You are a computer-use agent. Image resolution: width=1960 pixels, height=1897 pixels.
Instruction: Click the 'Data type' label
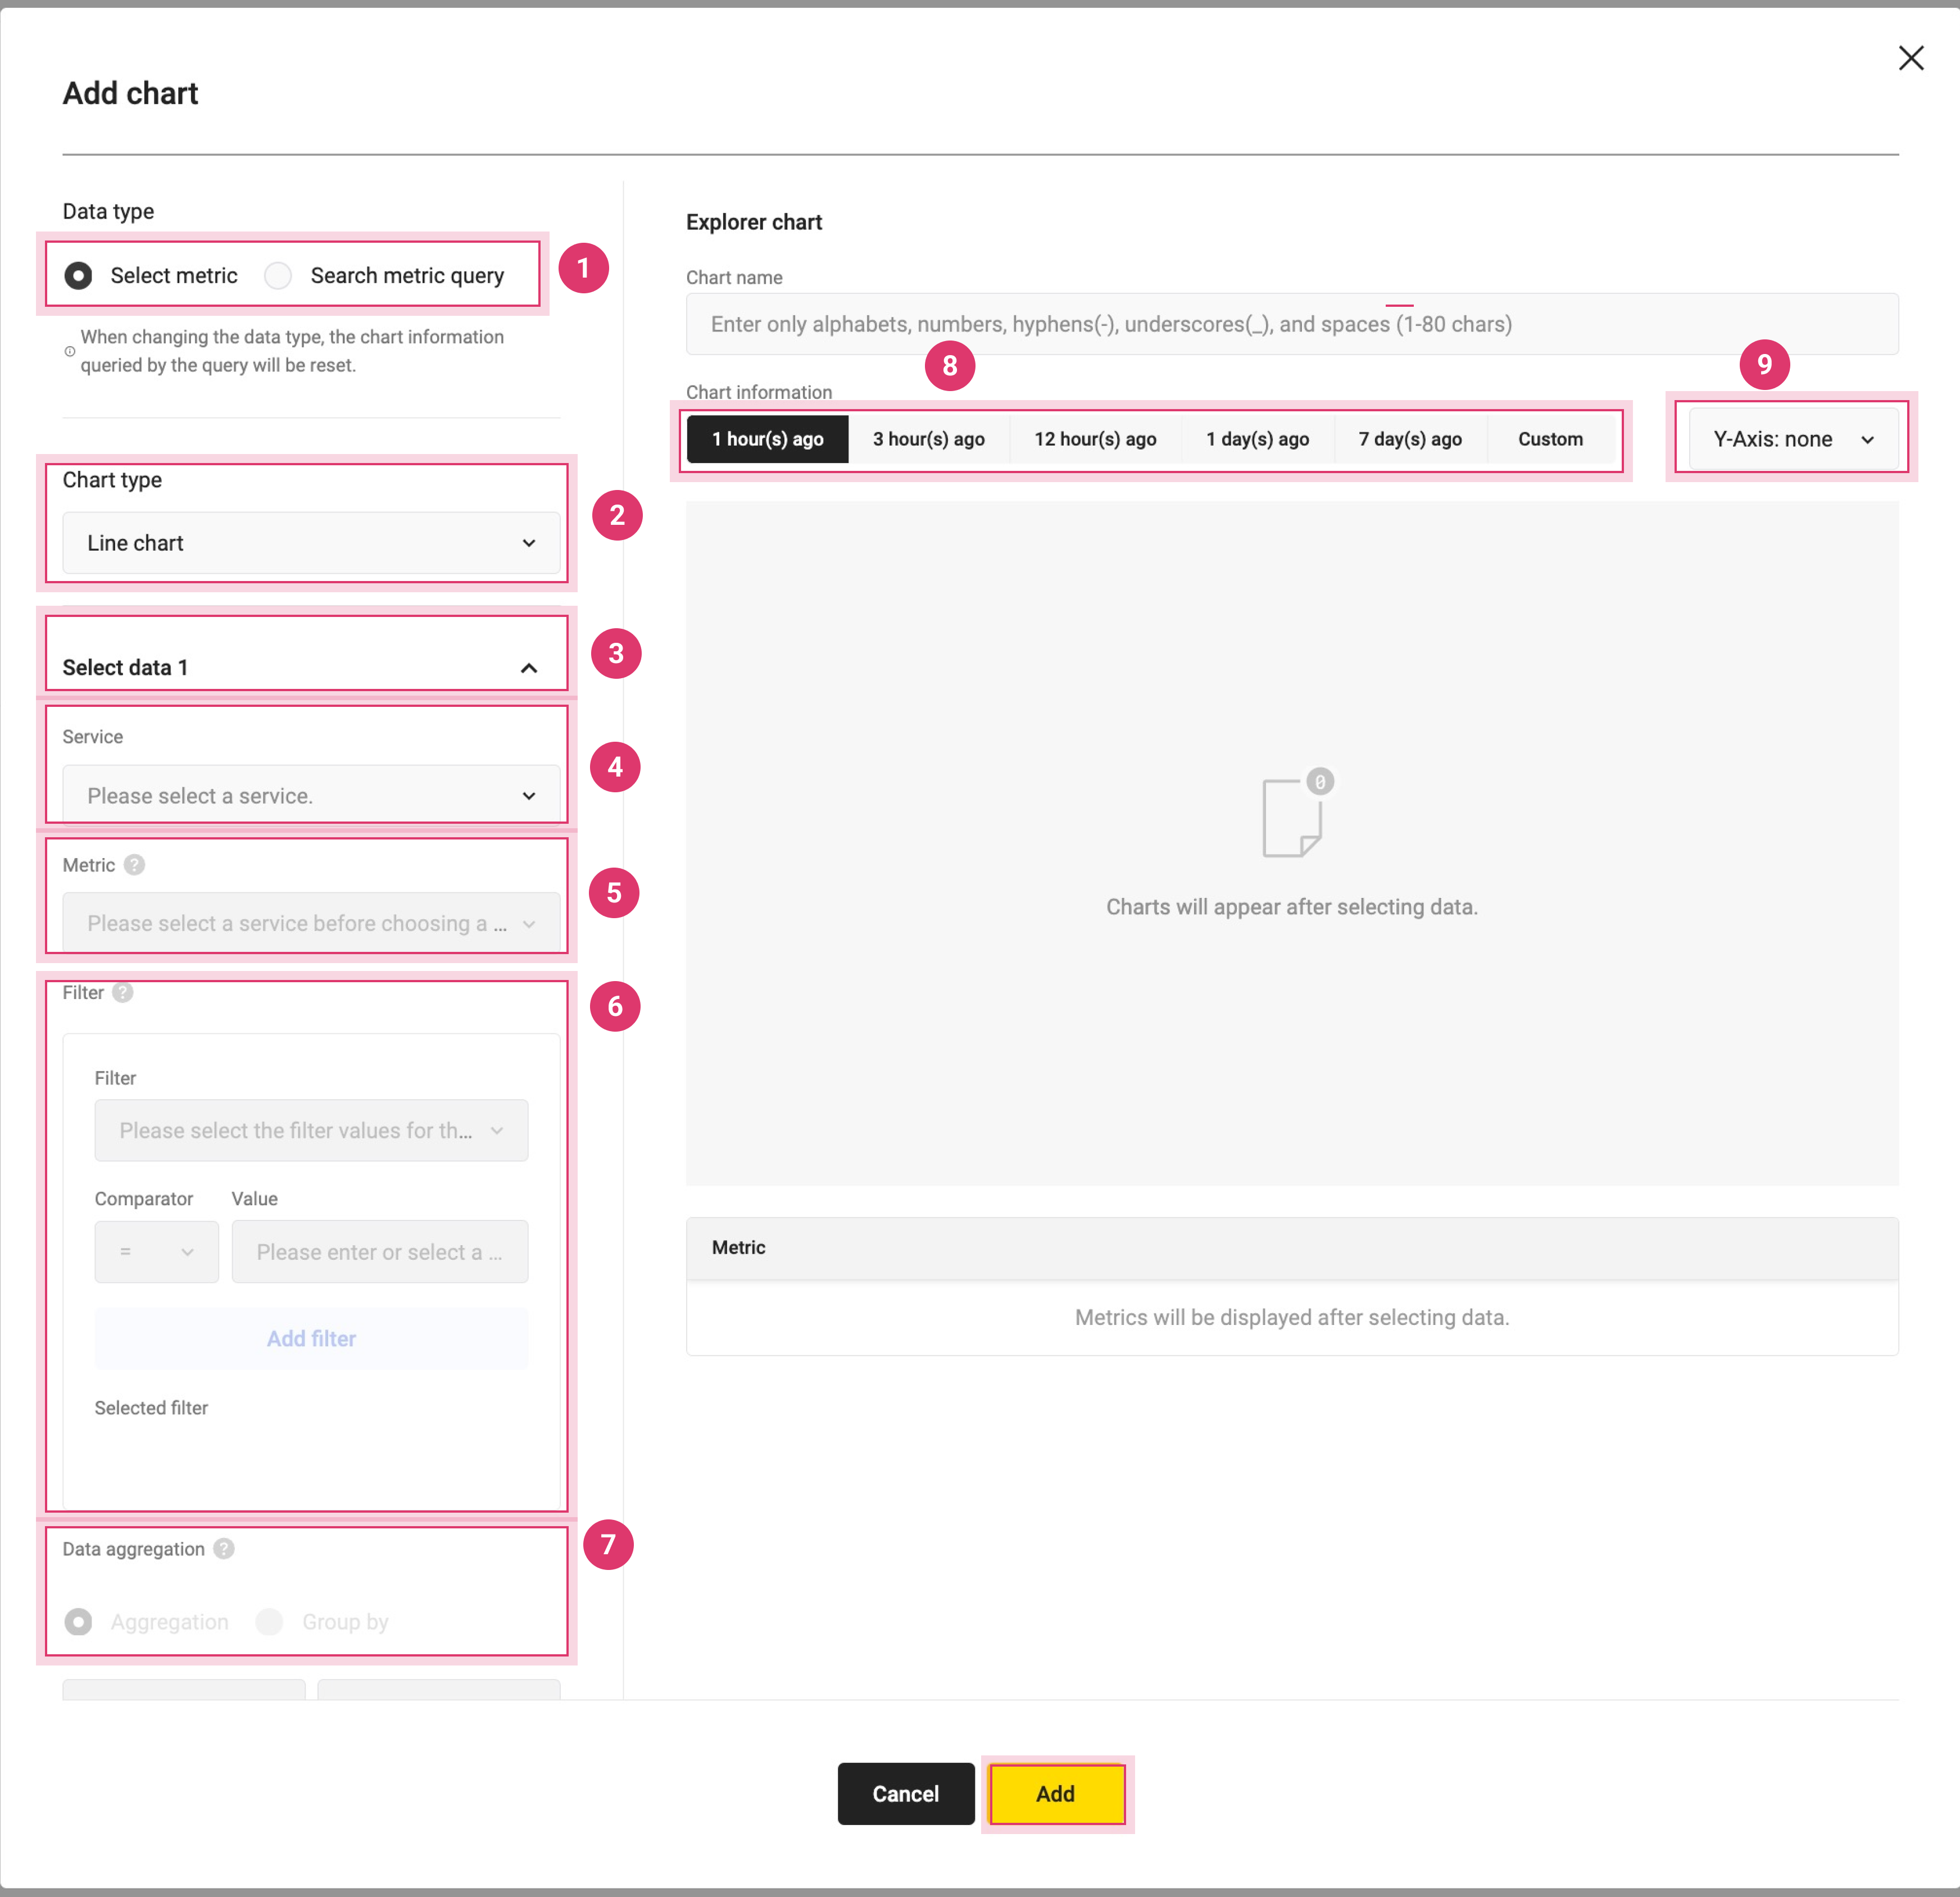(108, 211)
